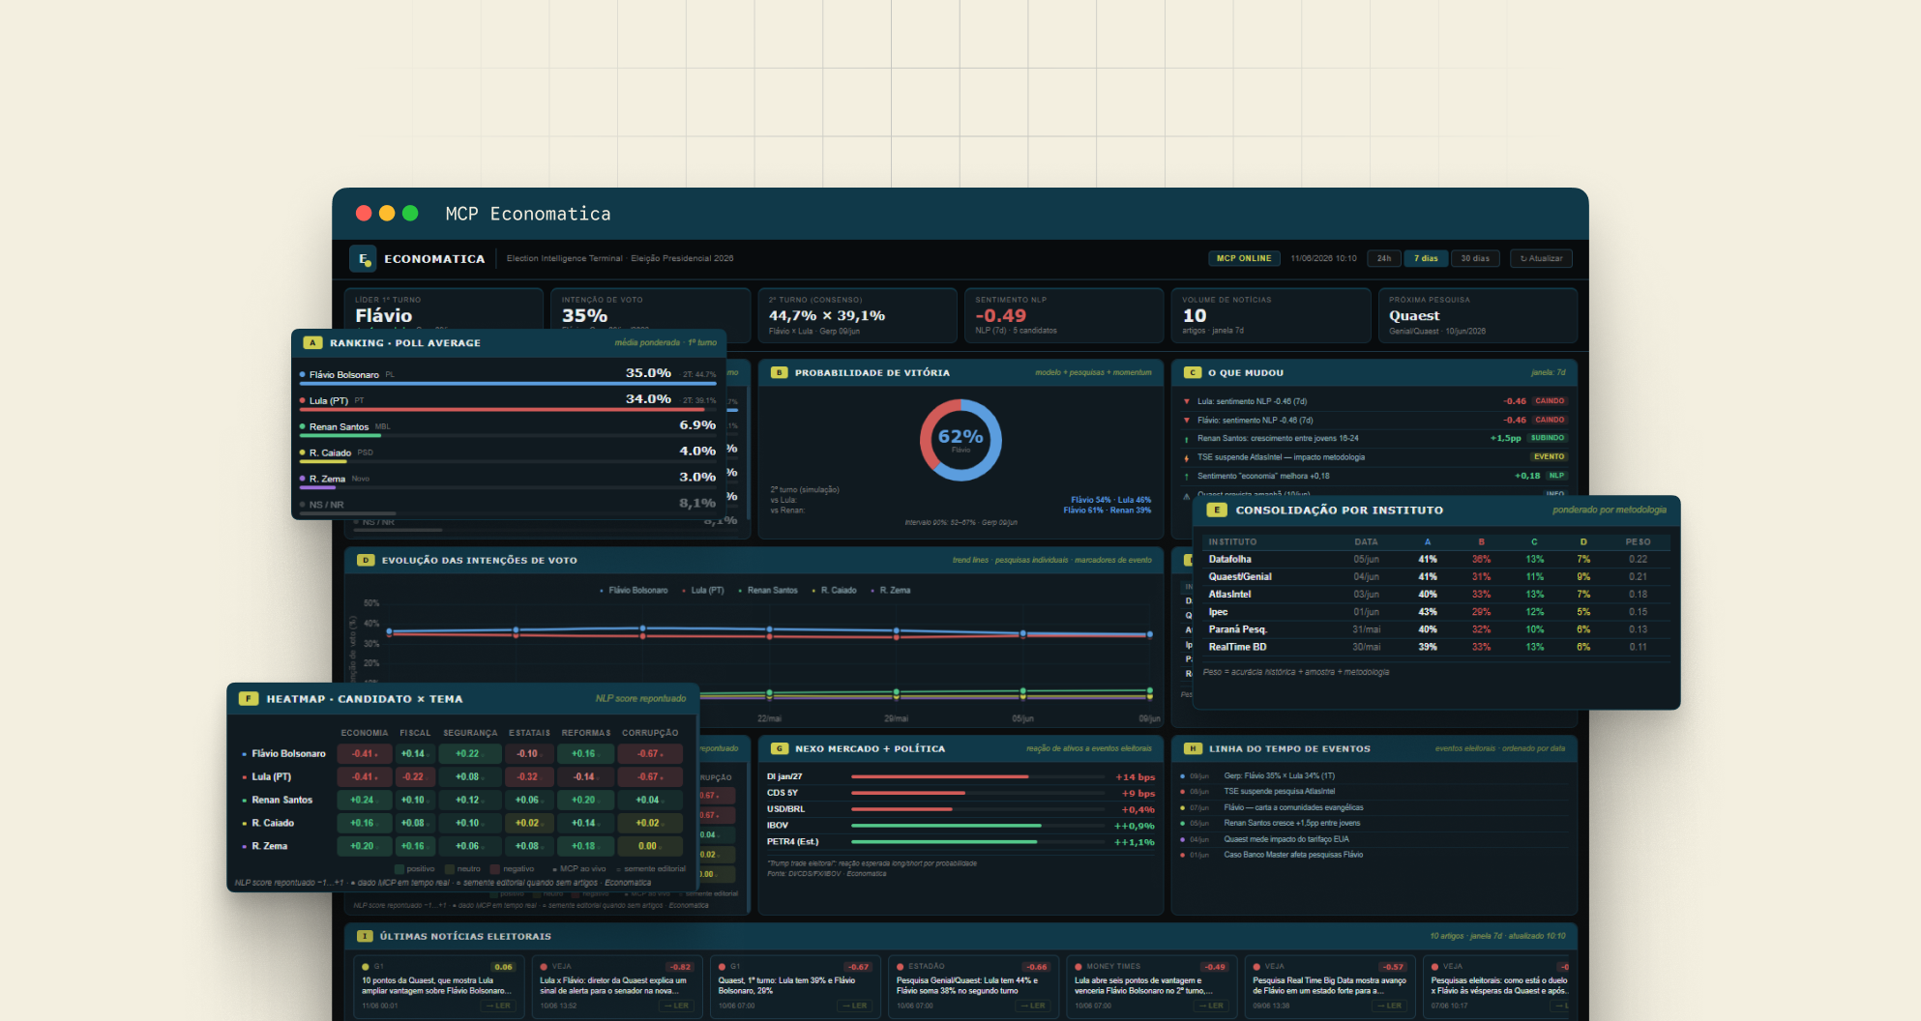Click the 09/jun Gerp event in the timeline
Image resolution: width=1921 pixels, height=1021 pixels.
[x=1374, y=776]
